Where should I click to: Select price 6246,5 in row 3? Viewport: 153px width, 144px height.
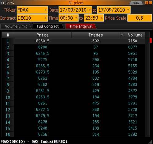(x=43, y=53)
